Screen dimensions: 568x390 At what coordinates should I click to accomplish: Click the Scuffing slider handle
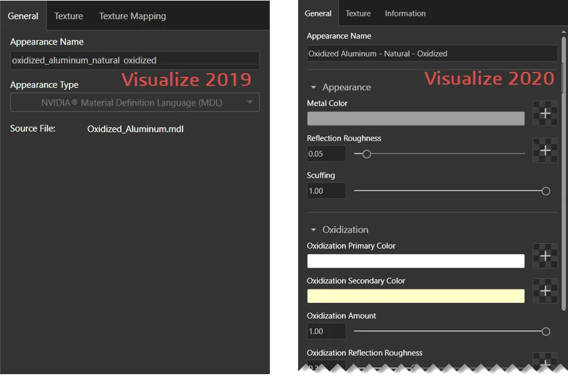546,191
